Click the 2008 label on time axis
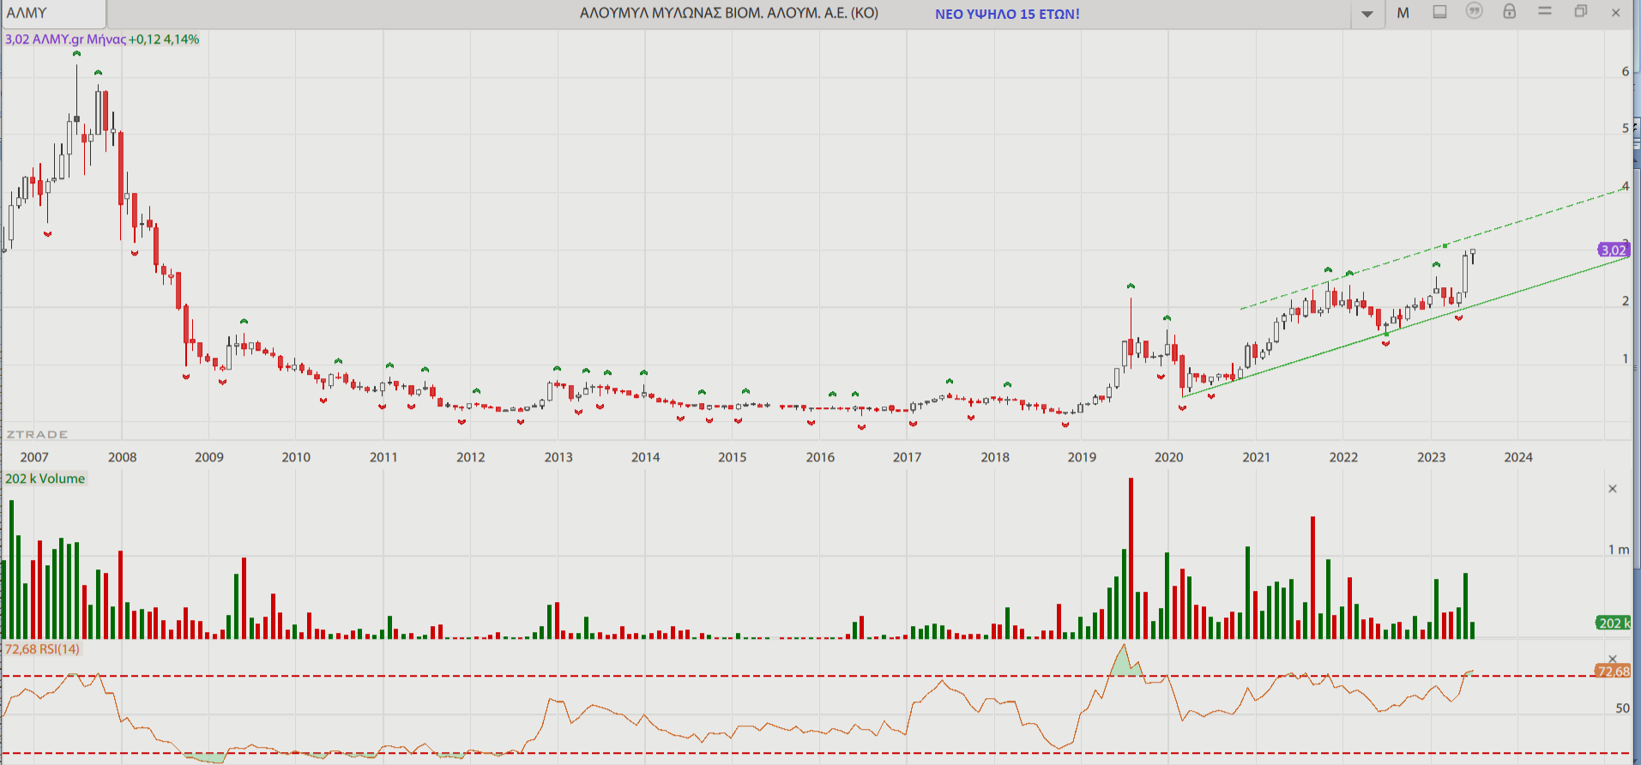 122,457
